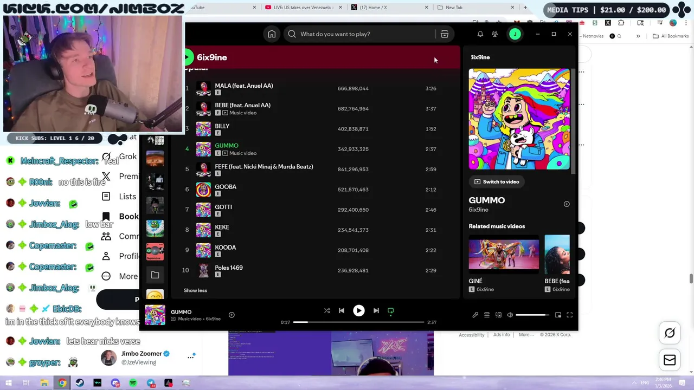Open the Chrome three-dot menu
The height and width of the screenshot is (390, 694).
(x=685, y=23)
